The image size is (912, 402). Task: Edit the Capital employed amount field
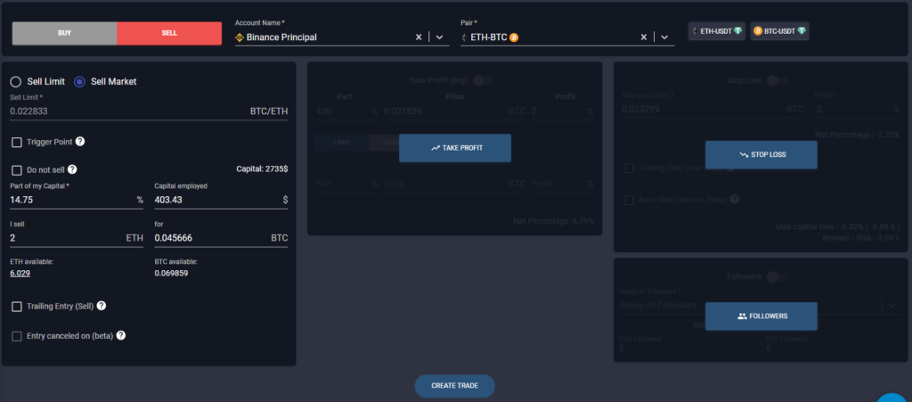[221, 200]
